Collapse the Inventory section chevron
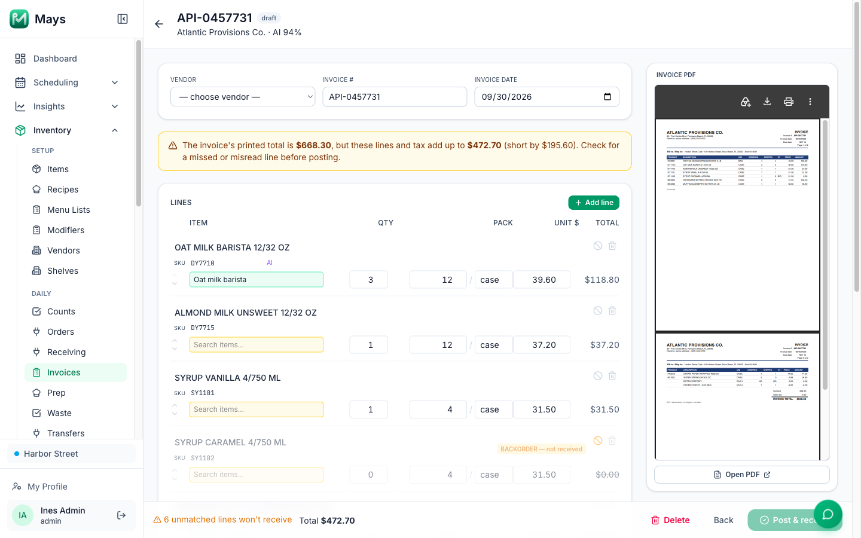 click(115, 130)
